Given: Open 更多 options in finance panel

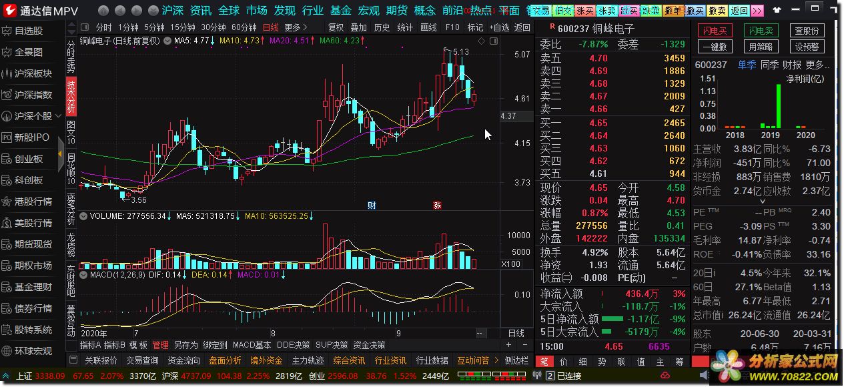Looking at the screenshot, I should click(817, 65).
